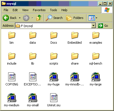Click the "my-small" file name
This screenshot has height=111, width=114.
tap(33, 105)
